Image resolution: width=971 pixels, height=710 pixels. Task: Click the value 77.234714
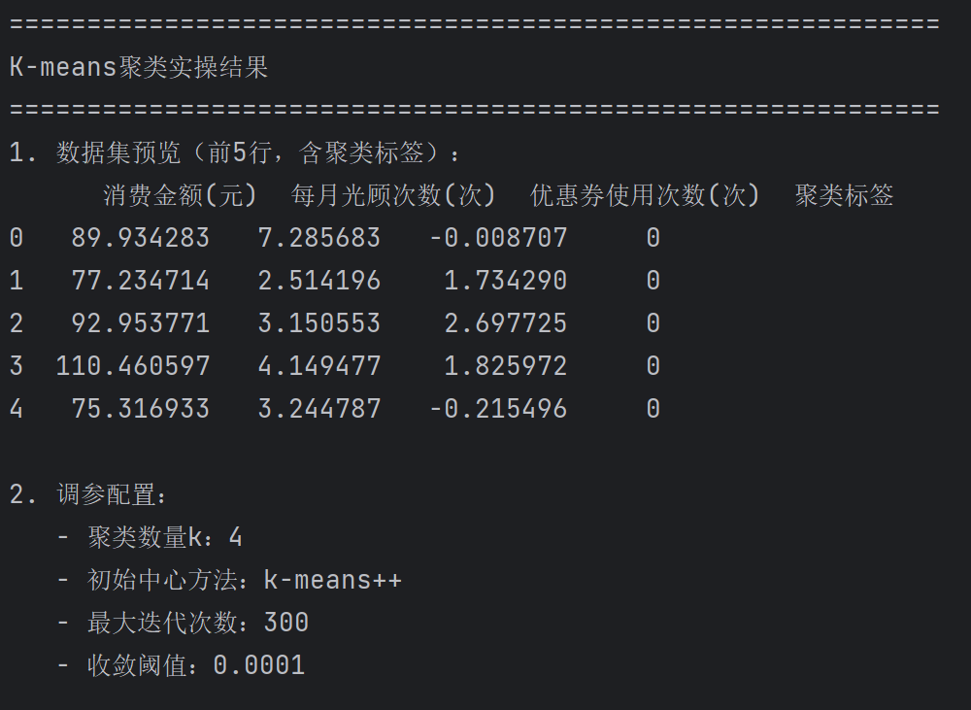[141, 281]
